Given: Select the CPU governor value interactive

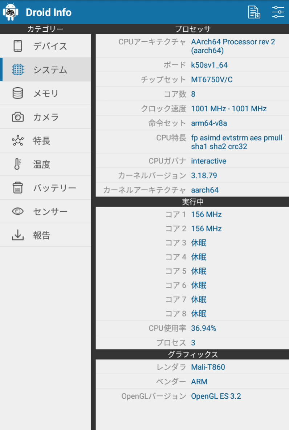Looking at the screenshot, I should coord(208,161).
